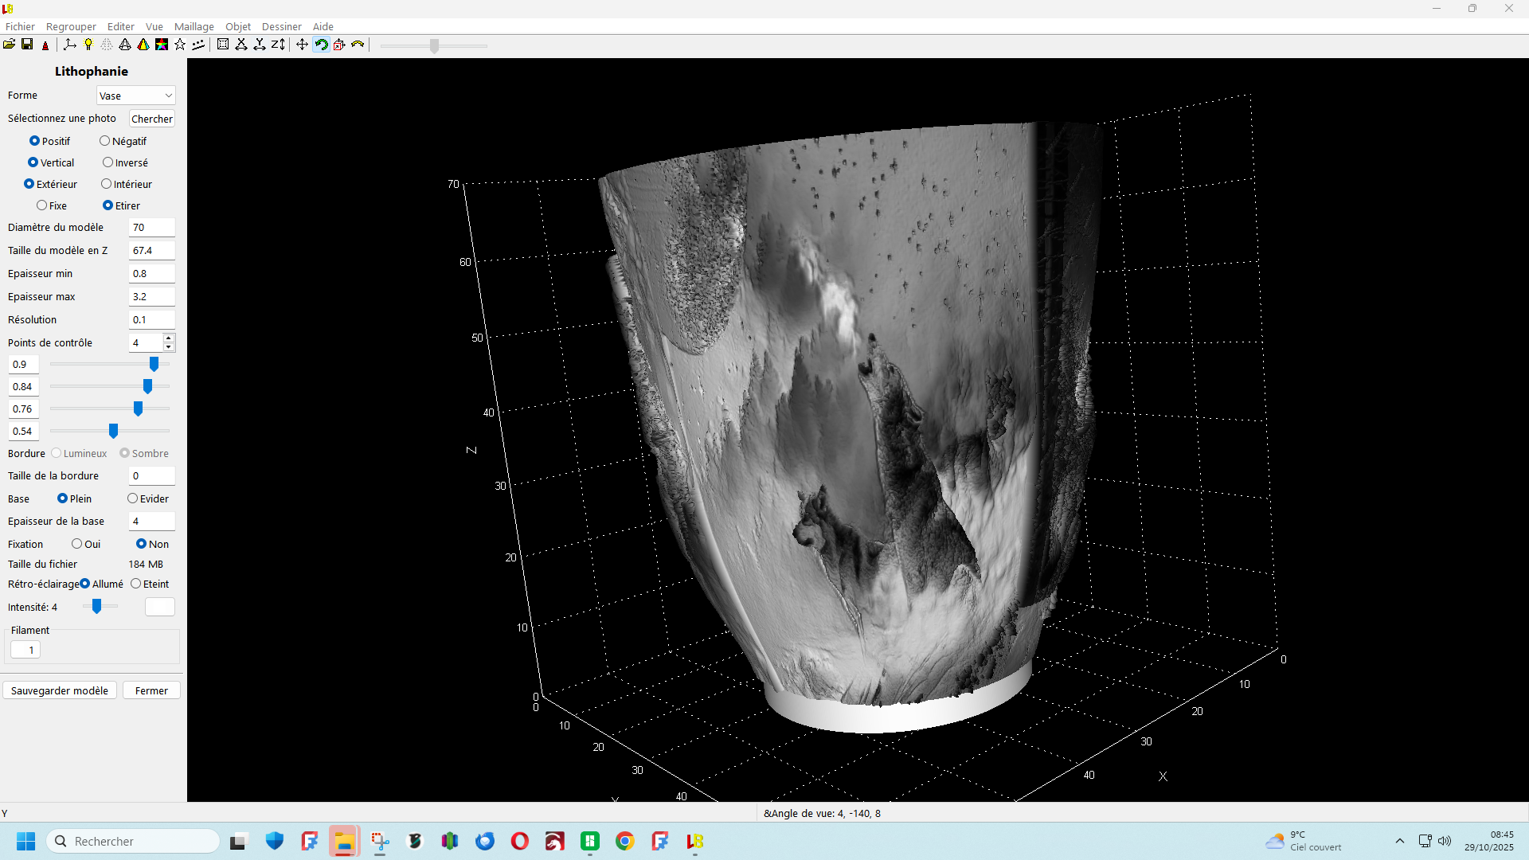This screenshot has width=1529, height=860.
Task: Select Evider for the base
Action: 133,498
